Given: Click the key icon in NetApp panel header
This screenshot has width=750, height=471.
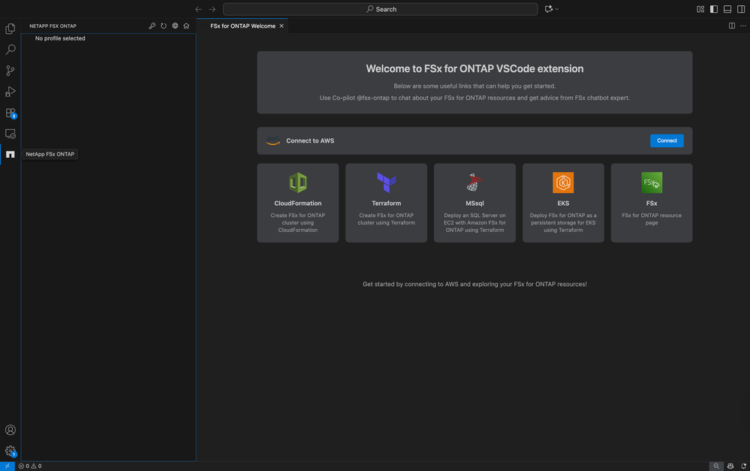Looking at the screenshot, I should (x=152, y=26).
